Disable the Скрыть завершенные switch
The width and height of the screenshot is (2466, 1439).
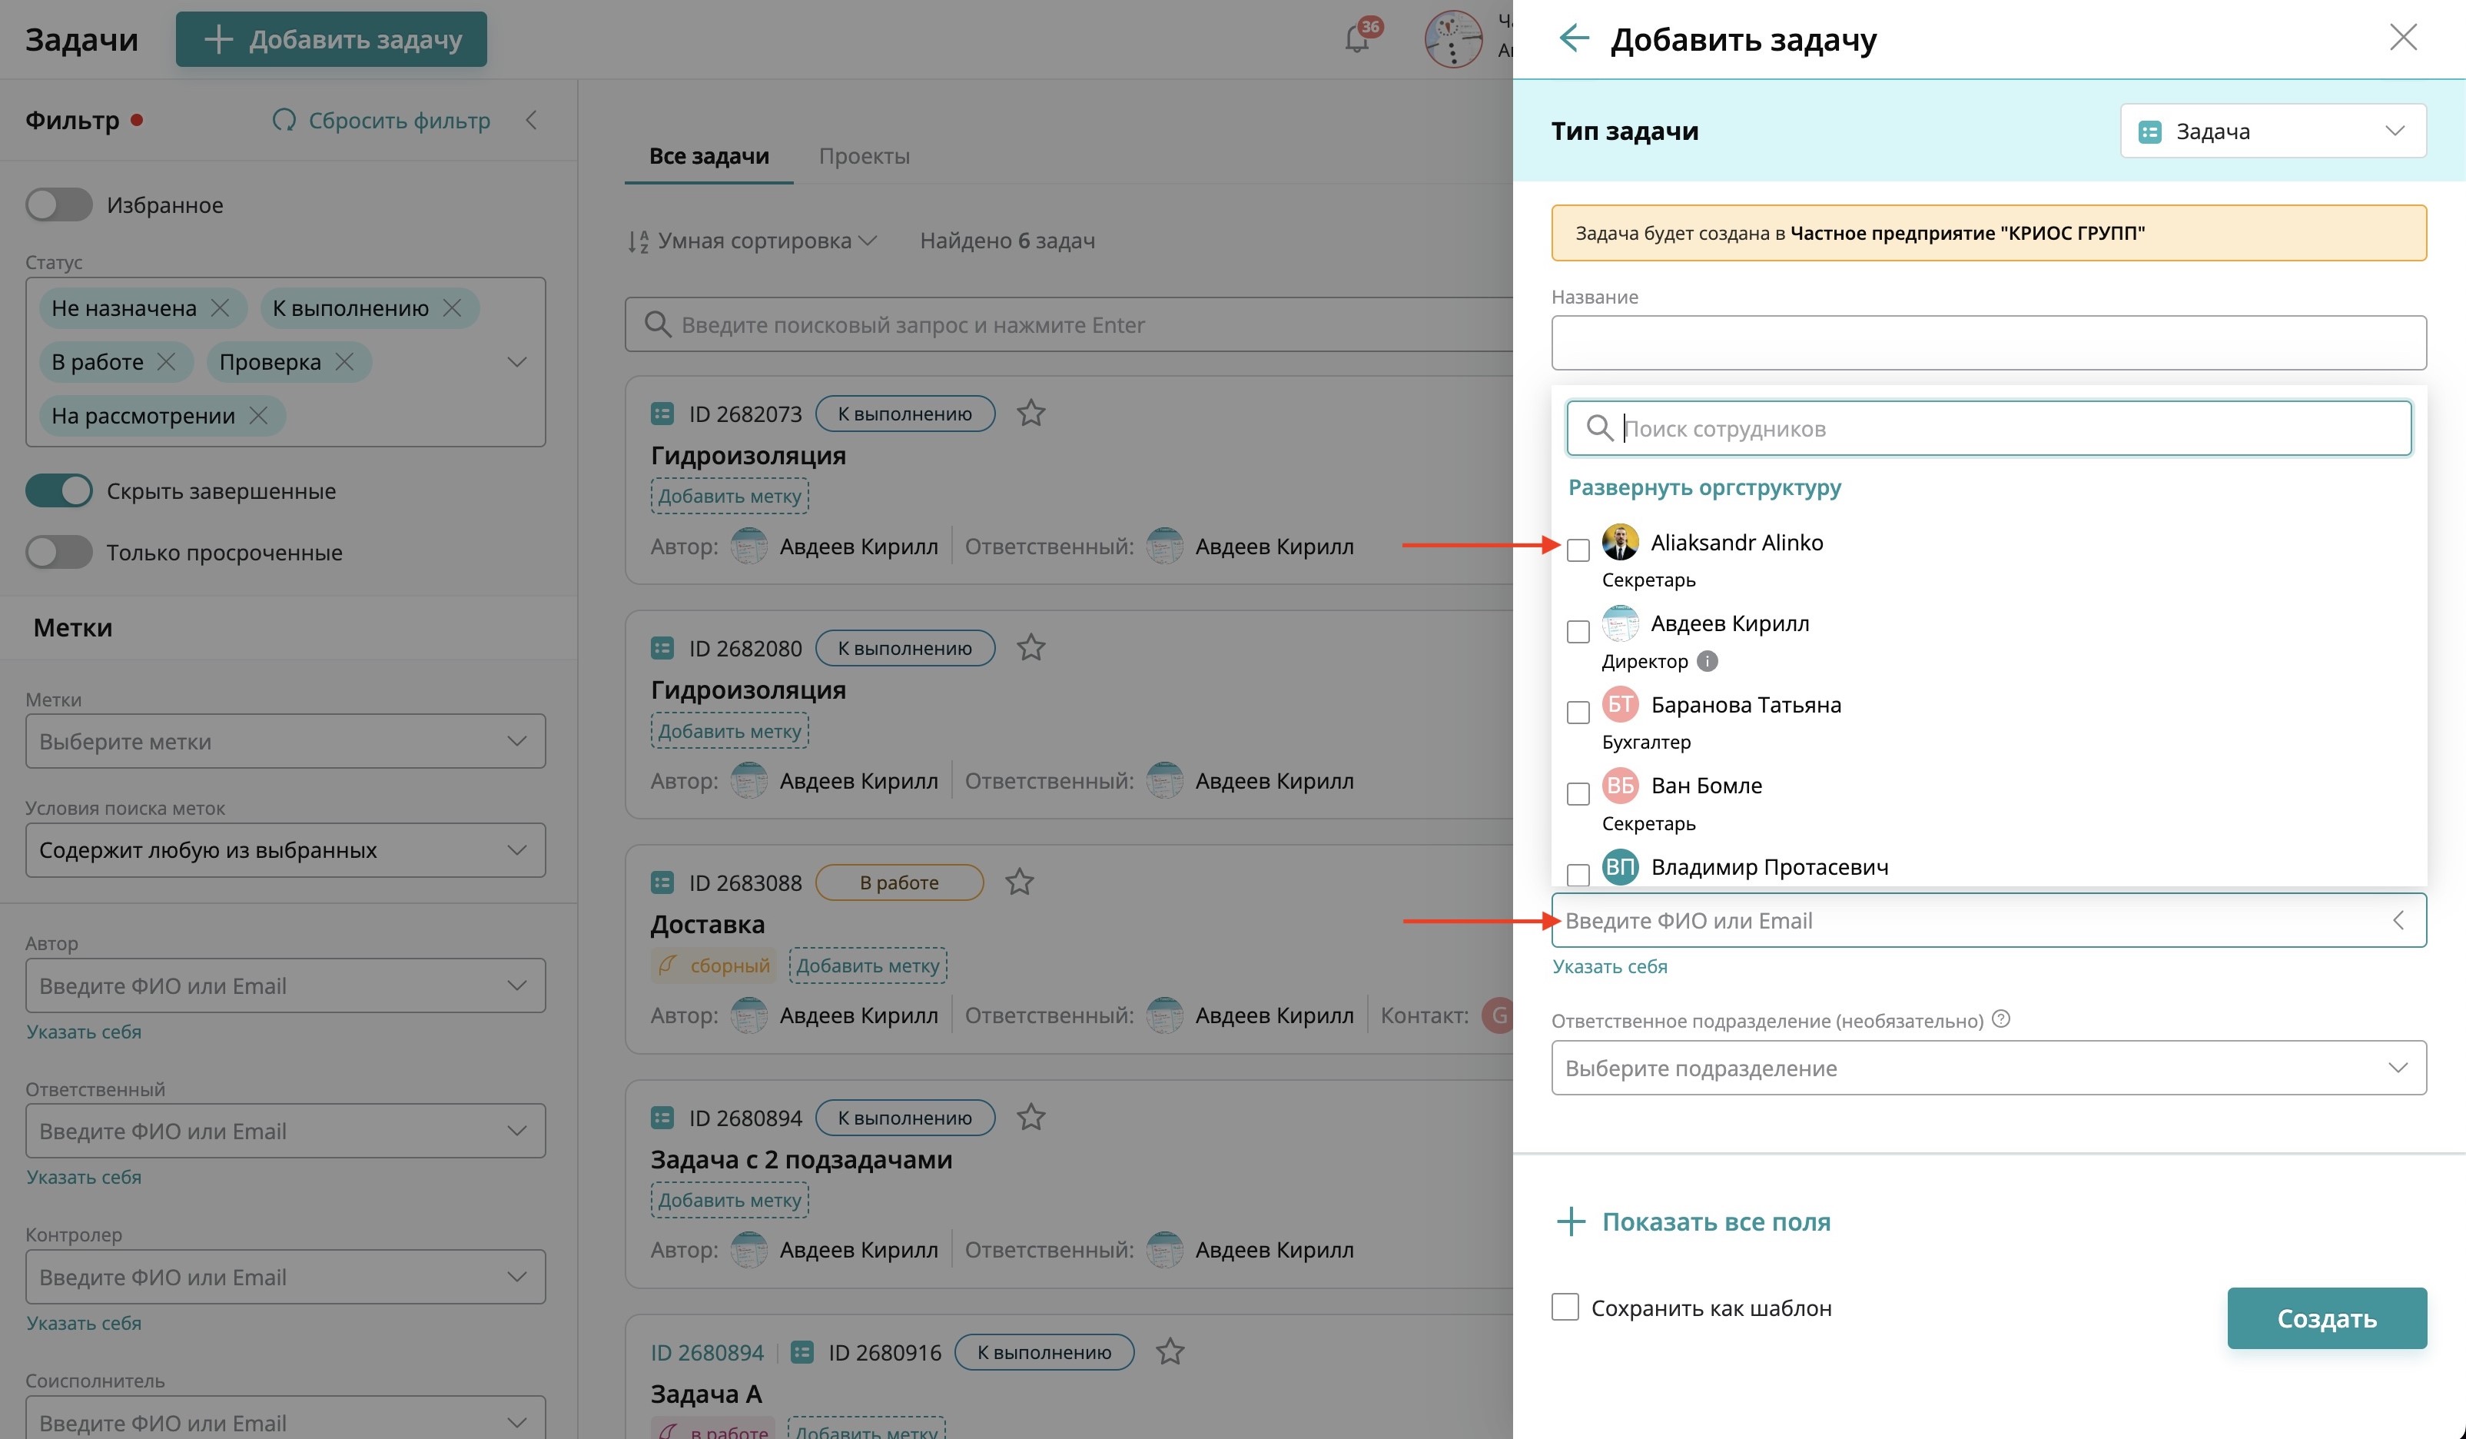[x=58, y=491]
